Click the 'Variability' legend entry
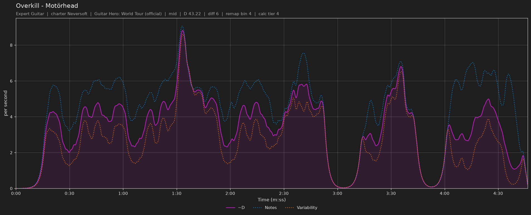This screenshot has height=215, width=531. (301, 207)
